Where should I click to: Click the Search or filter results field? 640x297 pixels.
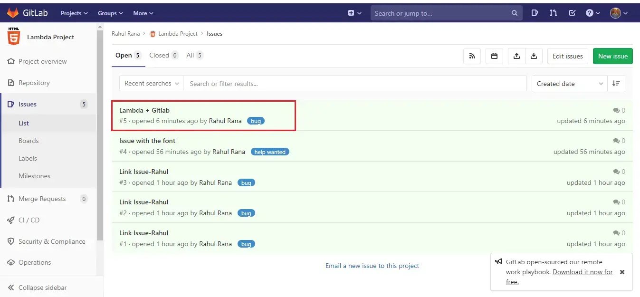click(x=354, y=84)
